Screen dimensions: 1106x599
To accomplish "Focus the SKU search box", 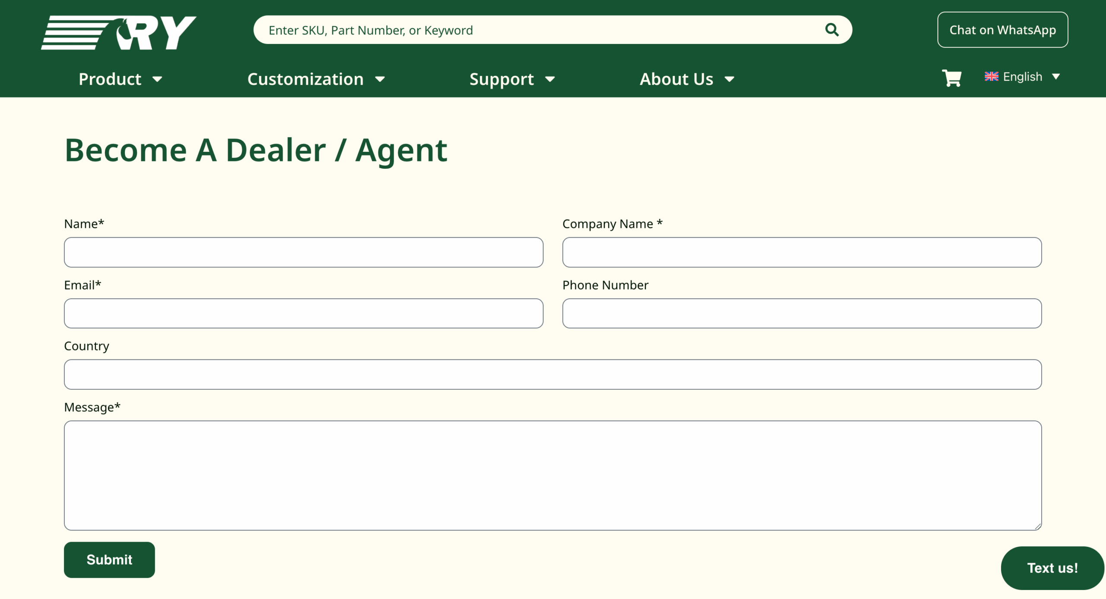I will click(540, 30).
